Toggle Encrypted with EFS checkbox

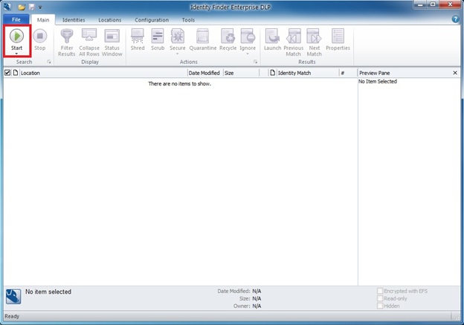click(x=380, y=291)
